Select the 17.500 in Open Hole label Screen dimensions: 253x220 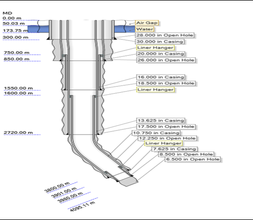click(x=166, y=127)
